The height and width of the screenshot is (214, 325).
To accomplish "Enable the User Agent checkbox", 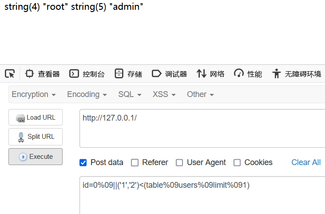I will [x=179, y=162].
